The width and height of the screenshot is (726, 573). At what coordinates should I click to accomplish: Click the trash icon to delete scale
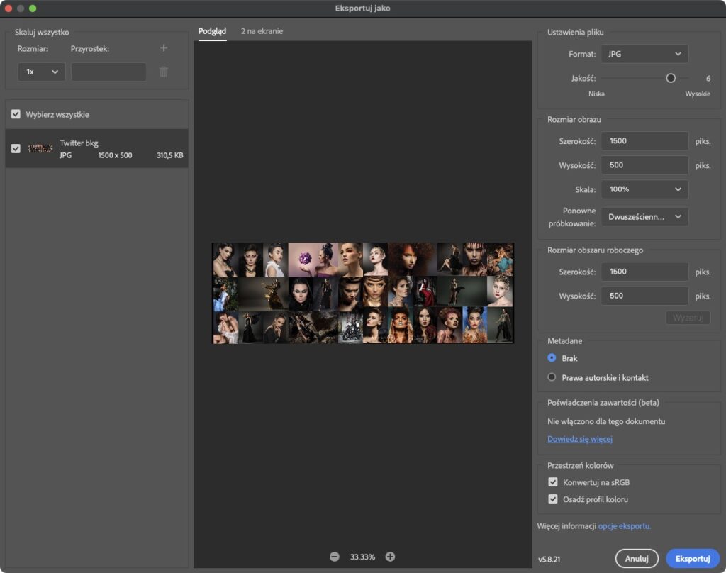tap(164, 72)
